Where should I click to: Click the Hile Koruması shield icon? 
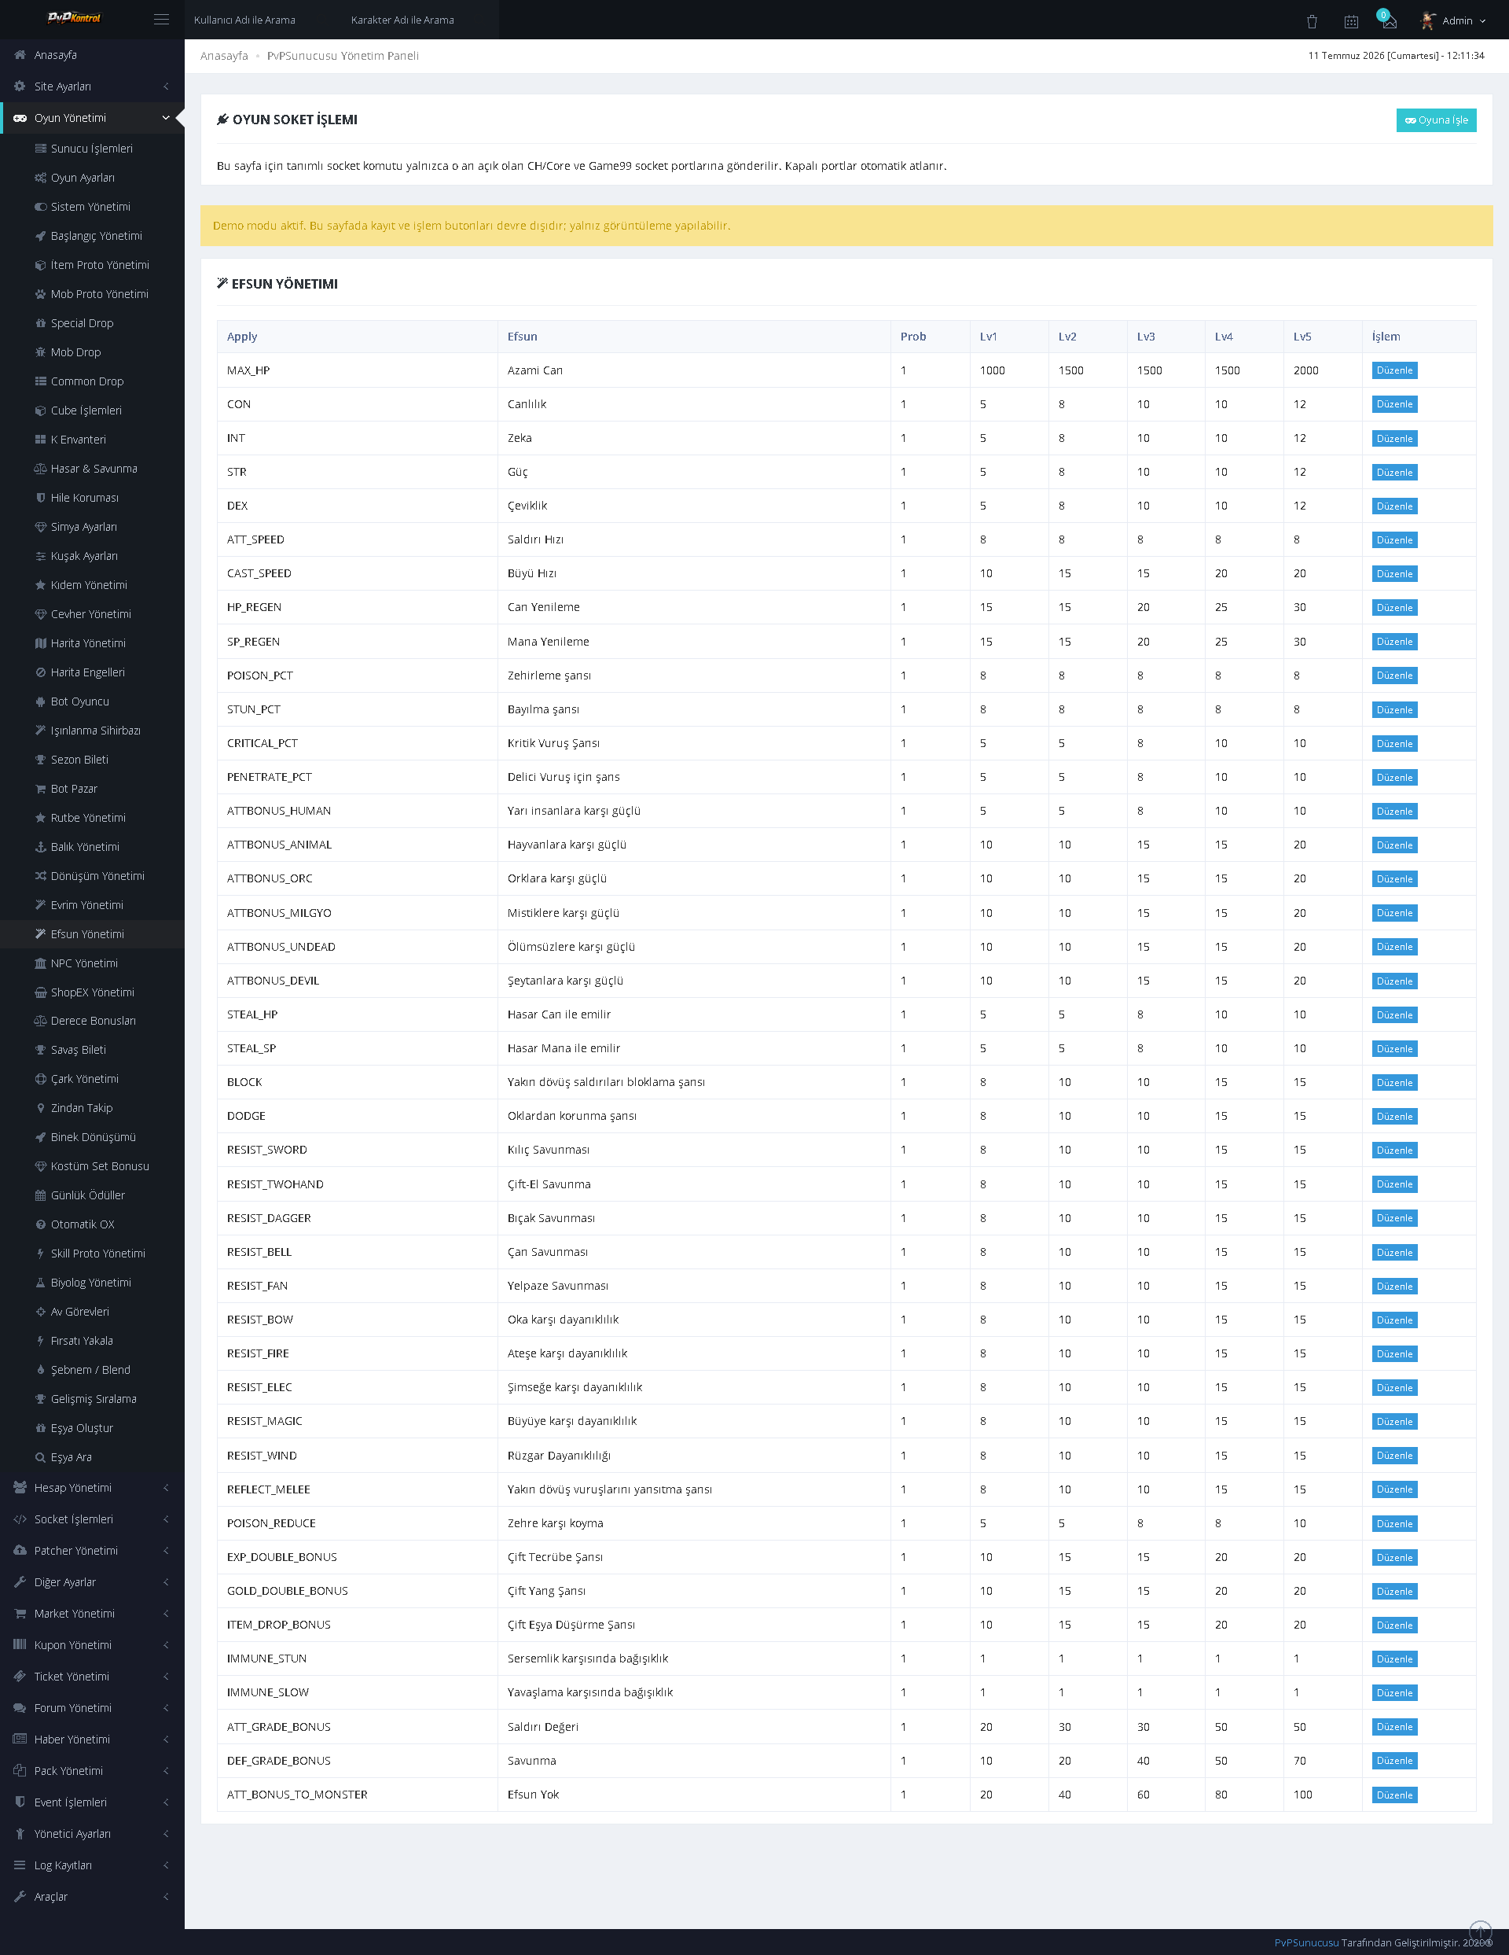coord(40,498)
